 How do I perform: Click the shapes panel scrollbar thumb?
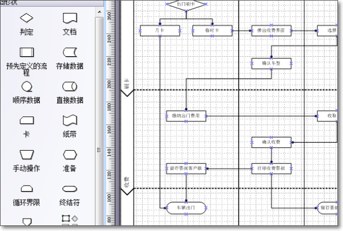click(99, 121)
